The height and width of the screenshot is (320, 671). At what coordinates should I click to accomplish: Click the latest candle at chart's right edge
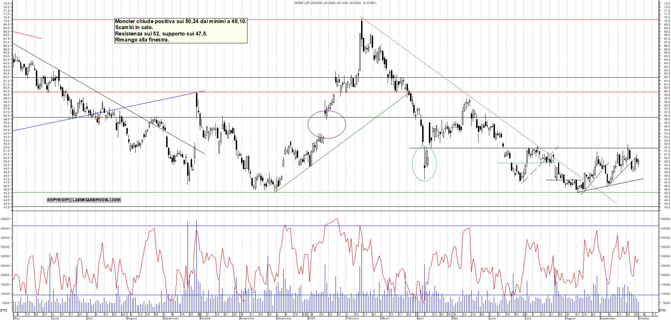(638, 162)
